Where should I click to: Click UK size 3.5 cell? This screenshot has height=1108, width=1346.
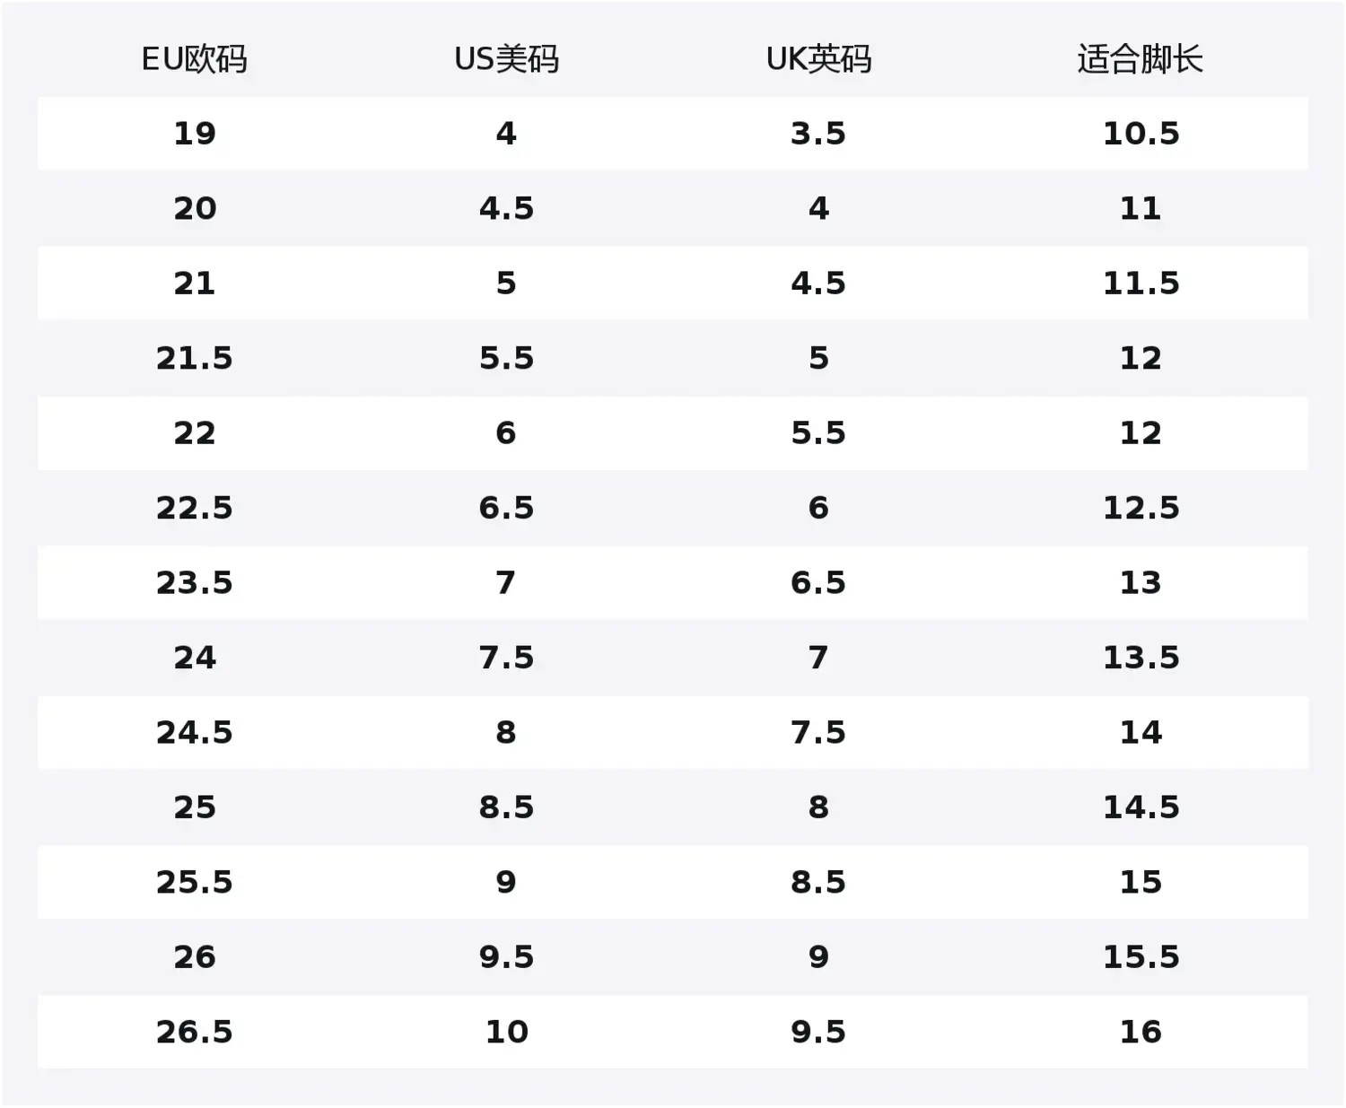(818, 134)
